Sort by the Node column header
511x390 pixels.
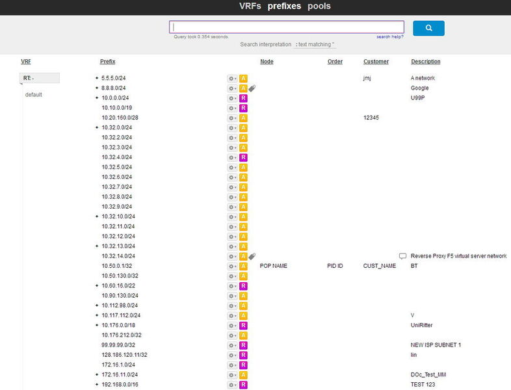pyautogui.click(x=267, y=61)
